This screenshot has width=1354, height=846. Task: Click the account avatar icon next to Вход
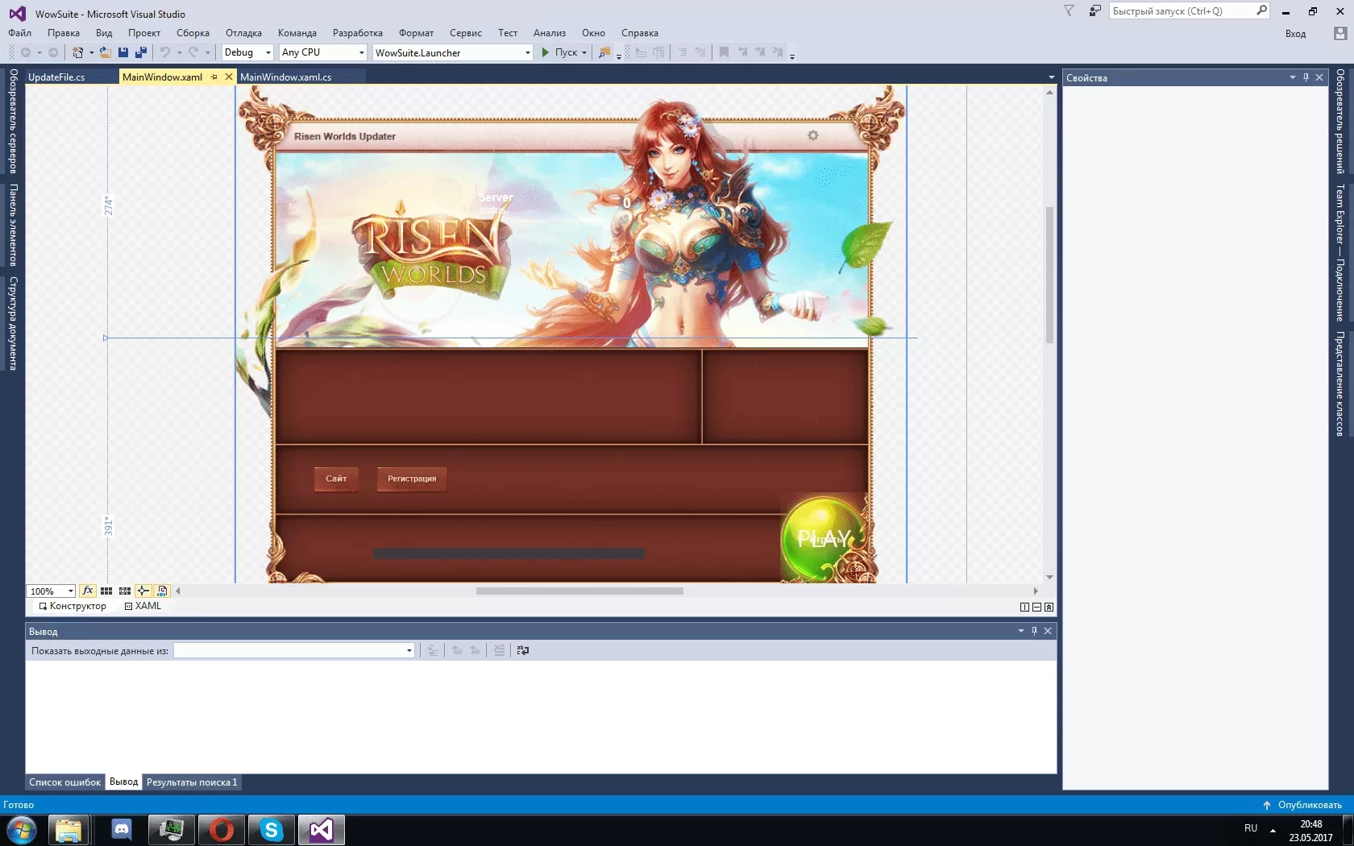1340,34
